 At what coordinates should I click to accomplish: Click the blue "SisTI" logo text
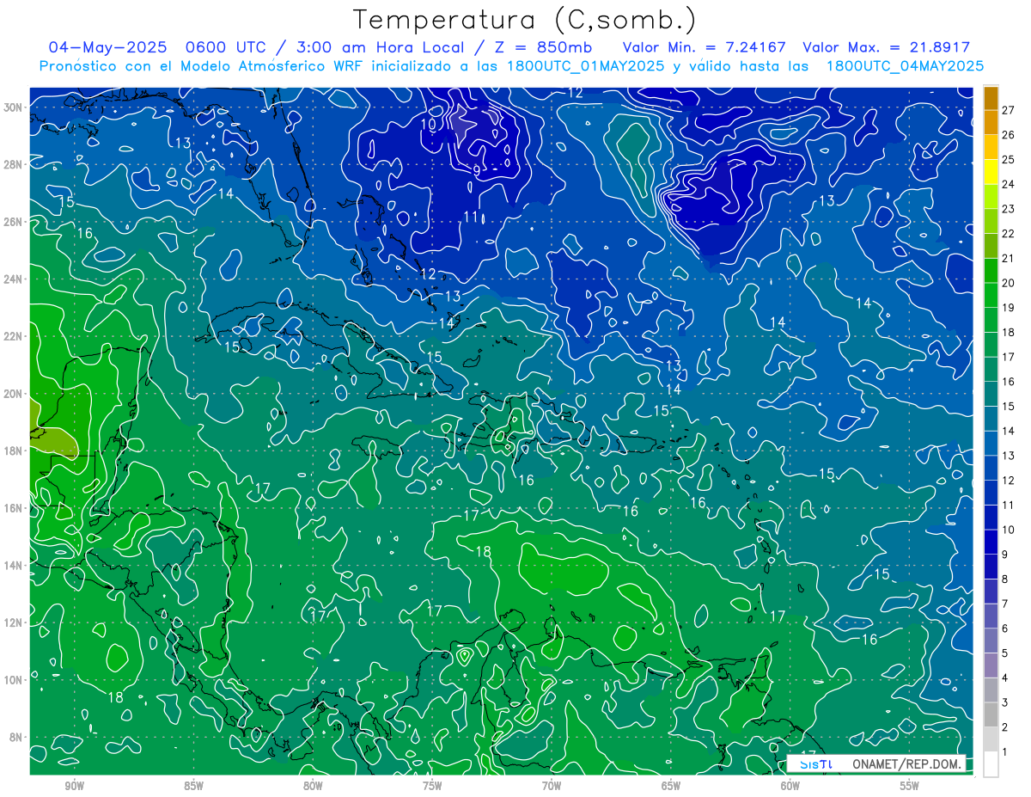(816, 763)
